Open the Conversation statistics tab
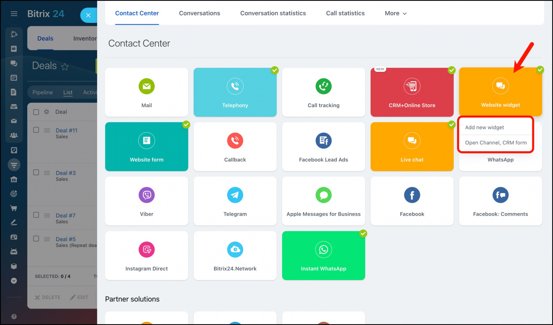 [273, 13]
